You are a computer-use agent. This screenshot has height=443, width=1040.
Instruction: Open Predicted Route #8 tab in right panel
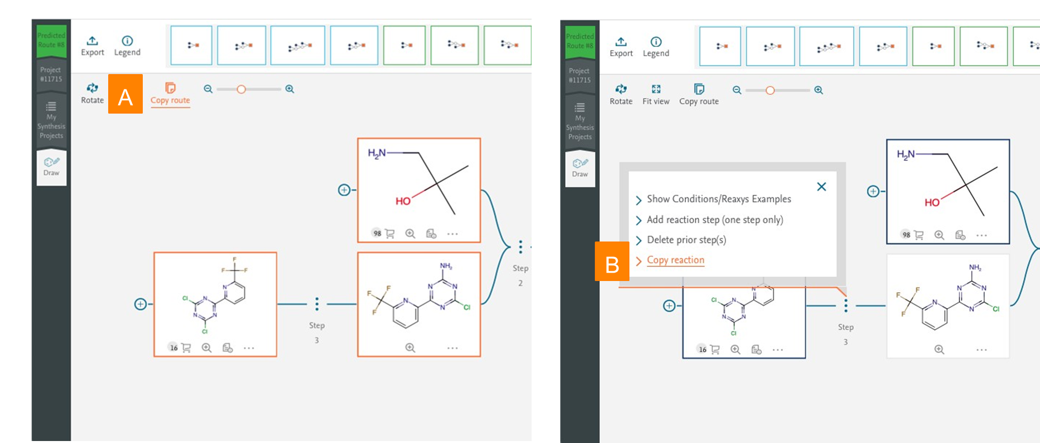coord(580,41)
